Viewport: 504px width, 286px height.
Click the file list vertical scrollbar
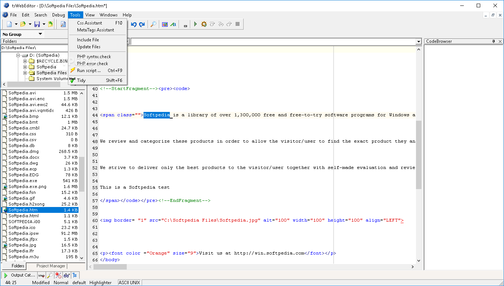point(82,175)
